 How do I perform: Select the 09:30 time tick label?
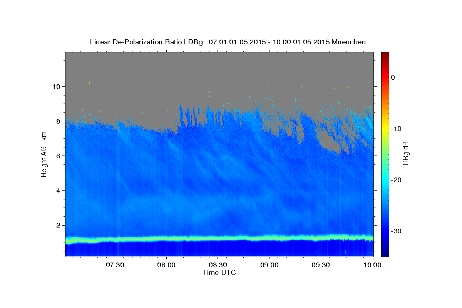(320, 265)
